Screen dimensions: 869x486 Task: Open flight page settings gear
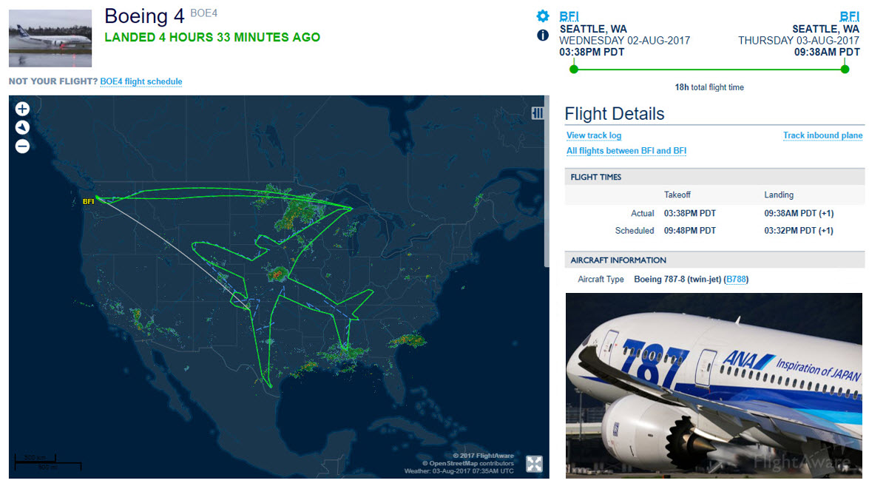tap(543, 16)
